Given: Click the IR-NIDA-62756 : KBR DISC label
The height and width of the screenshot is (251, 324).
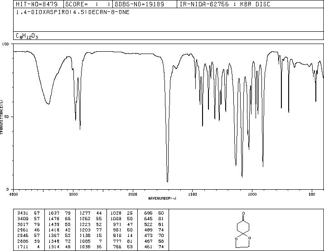Looking at the screenshot, I should coord(225,4).
